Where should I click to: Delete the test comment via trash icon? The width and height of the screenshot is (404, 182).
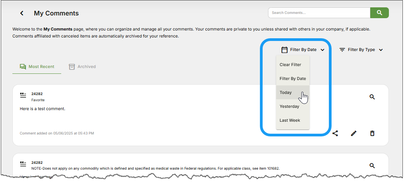pyautogui.click(x=372, y=133)
